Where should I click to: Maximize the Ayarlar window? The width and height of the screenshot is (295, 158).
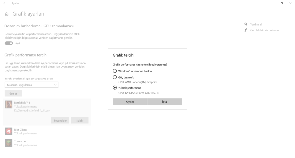[282, 3]
